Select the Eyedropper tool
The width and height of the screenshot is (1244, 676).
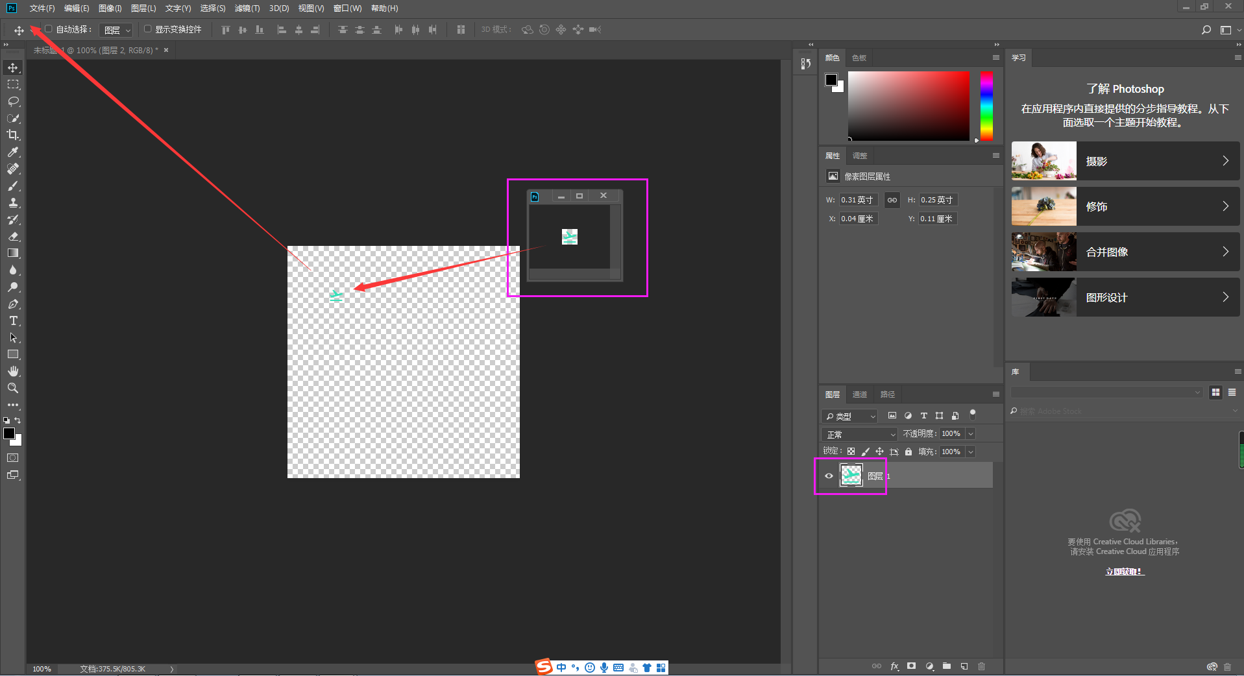pos(13,152)
